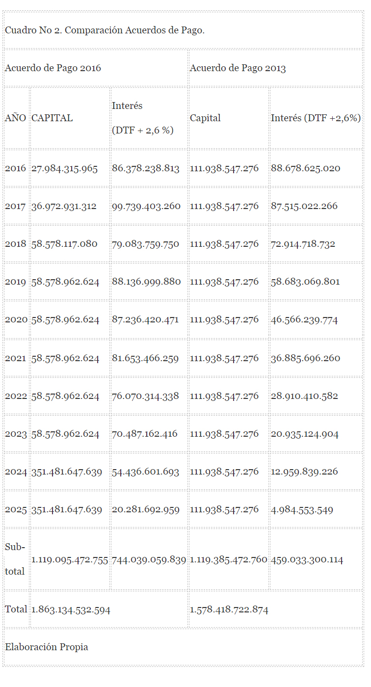Select the 2020 year cell

[x=16, y=319]
